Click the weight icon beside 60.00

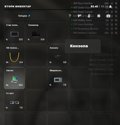coord(110,6)
